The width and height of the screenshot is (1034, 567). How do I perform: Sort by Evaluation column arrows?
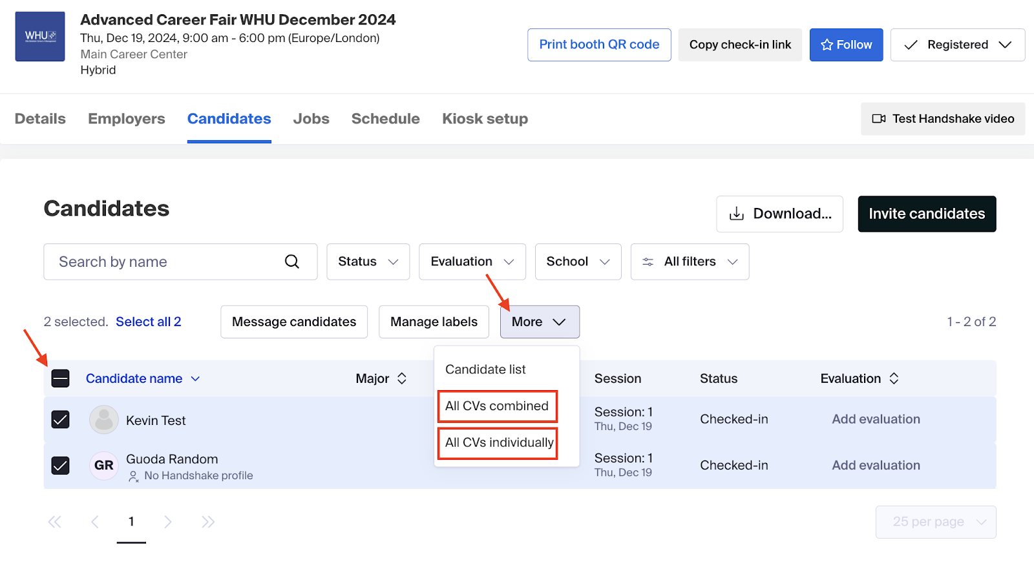coord(894,378)
